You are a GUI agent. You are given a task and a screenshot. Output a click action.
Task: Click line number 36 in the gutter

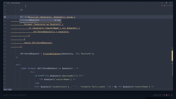click(5, 17)
